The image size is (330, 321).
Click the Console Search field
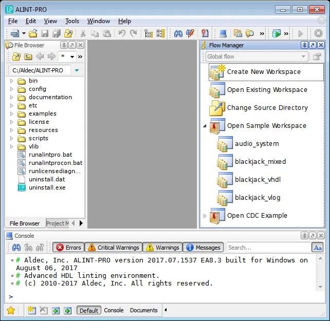[x=269, y=248]
